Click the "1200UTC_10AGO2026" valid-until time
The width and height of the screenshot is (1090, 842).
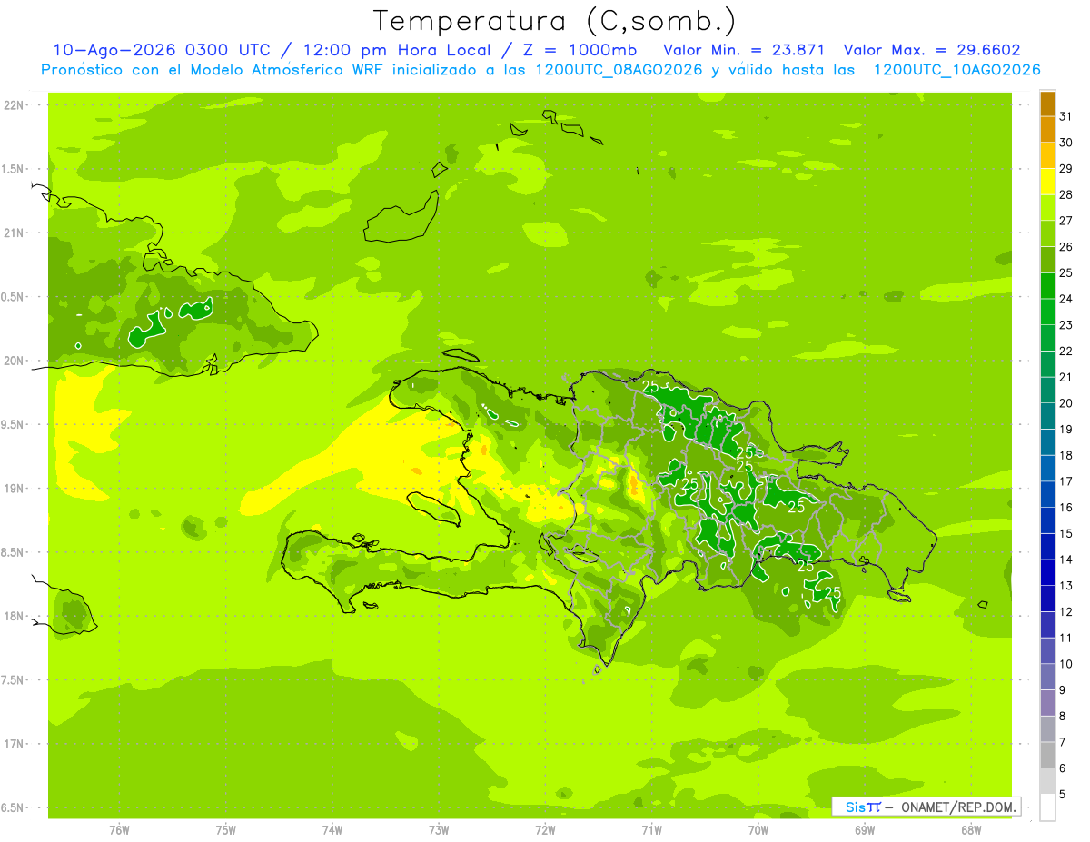(x=956, y=70)
